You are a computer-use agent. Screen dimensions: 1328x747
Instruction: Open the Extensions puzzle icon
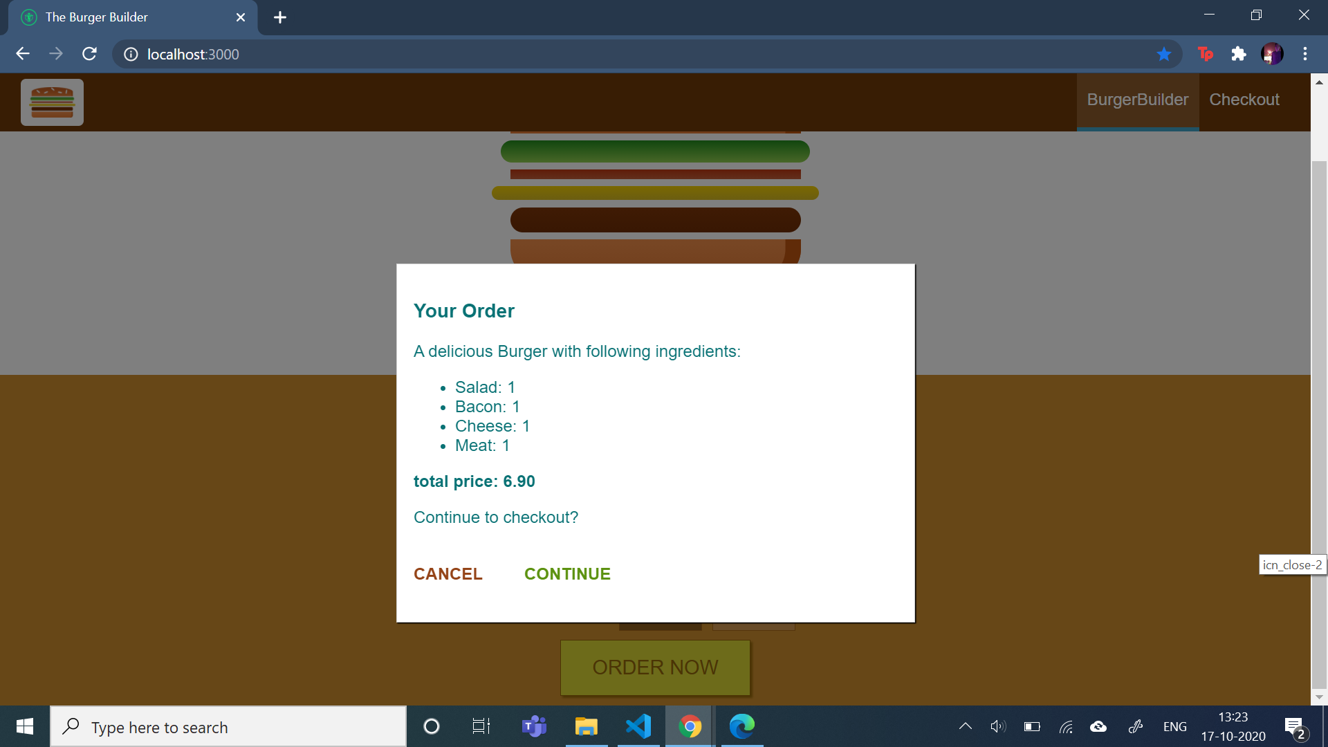(1239, 54)
